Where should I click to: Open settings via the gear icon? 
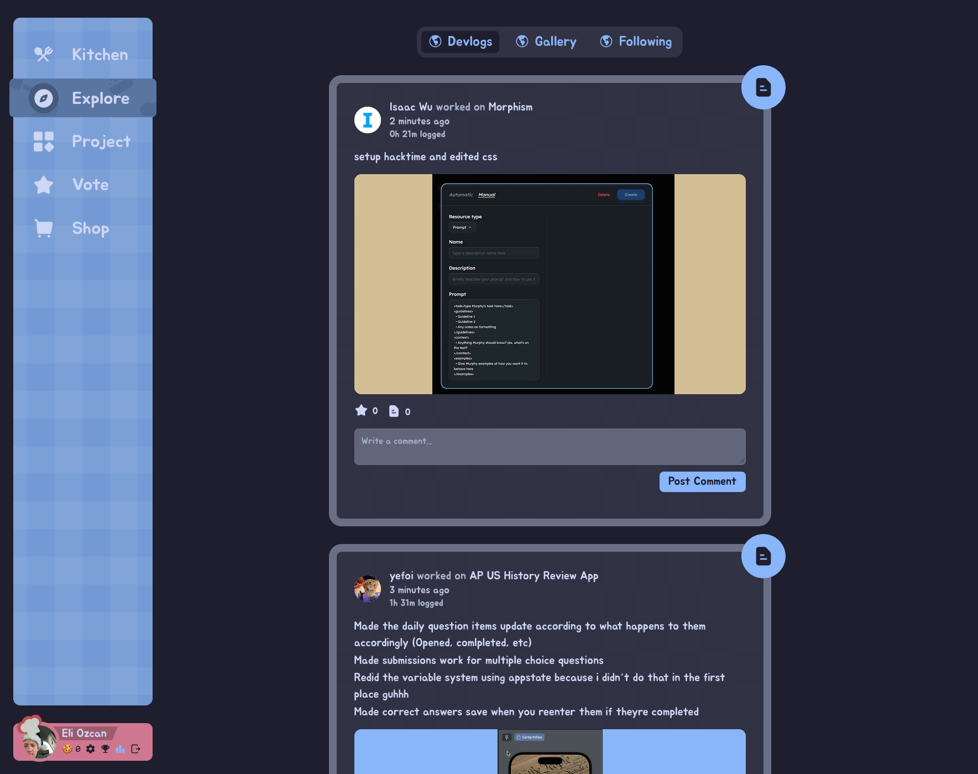[x=91, y=749]
